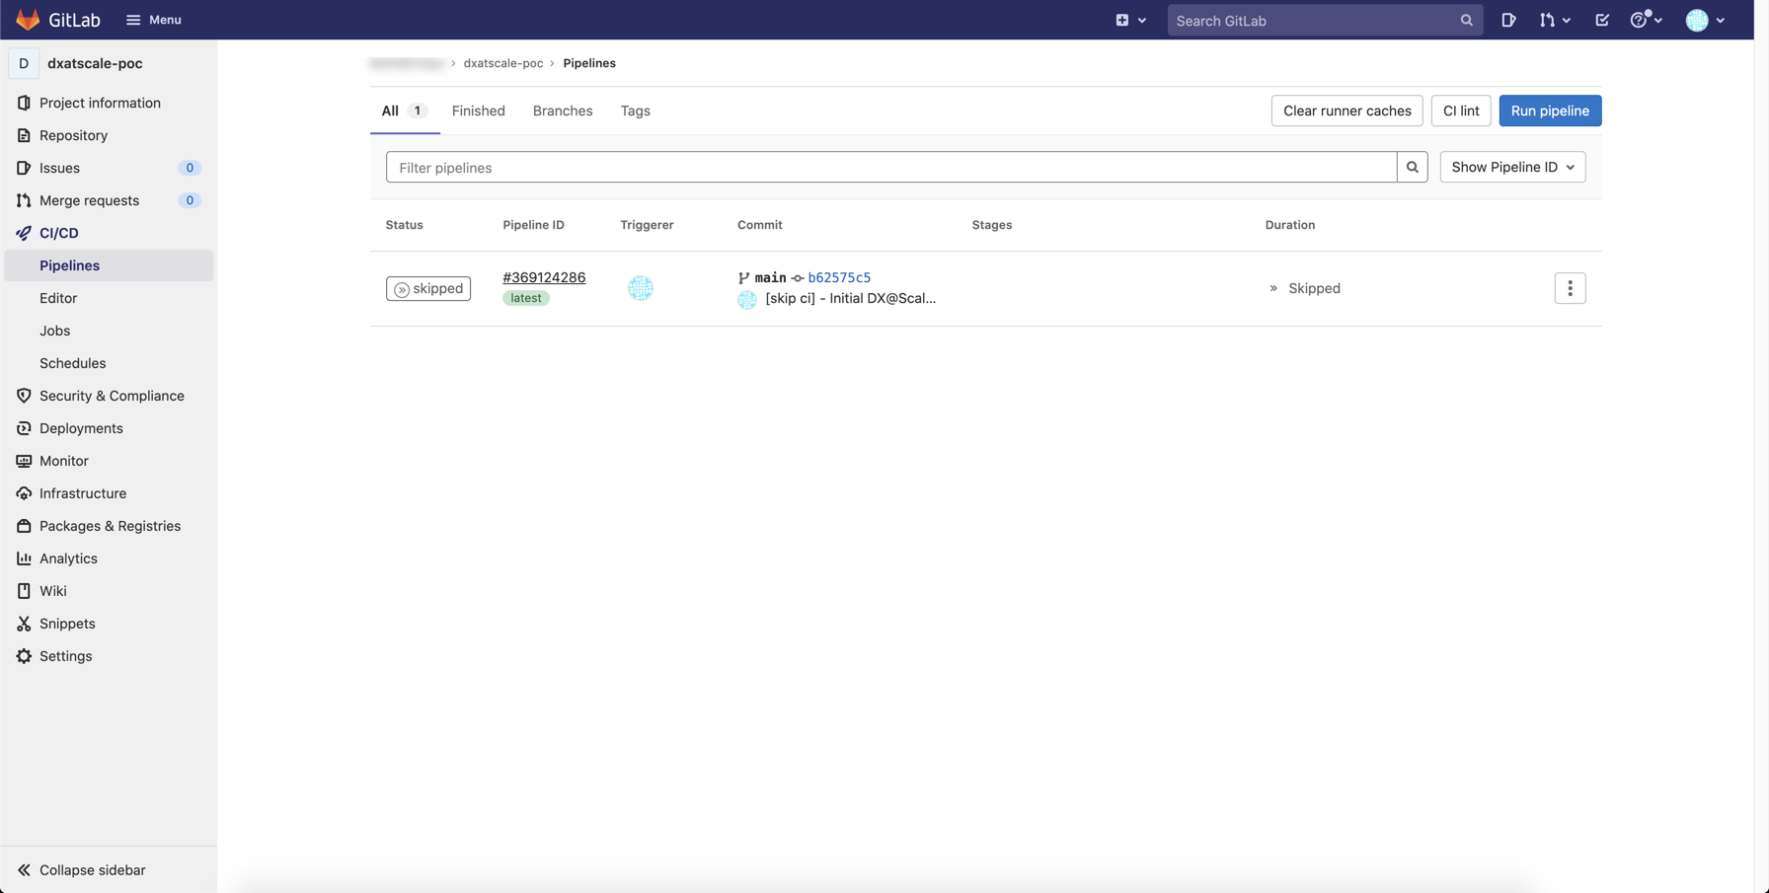
Task: Open merge requests dropdown in top bar
Action: click(x=1555, y=20)
